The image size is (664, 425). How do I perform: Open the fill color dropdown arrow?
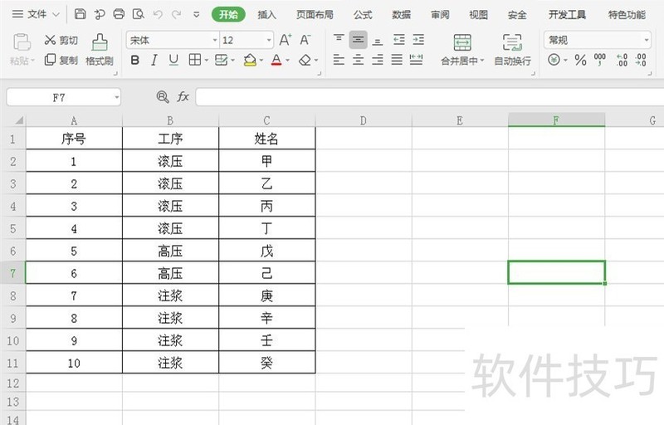(261, 61)
